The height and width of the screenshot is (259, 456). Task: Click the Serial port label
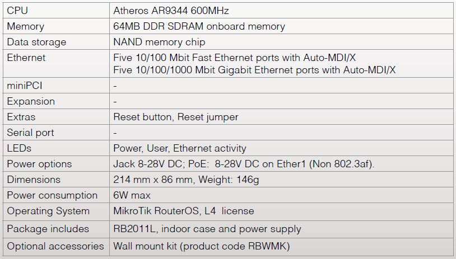(x=31, y=133)
